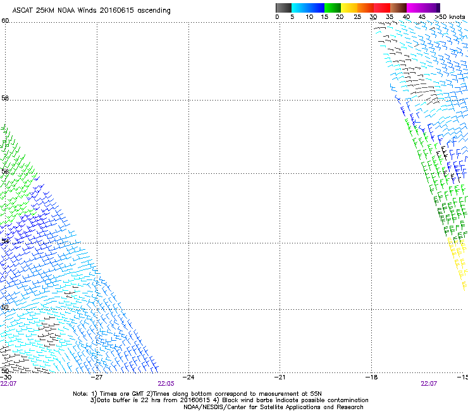468x411 pixels.
Task: Select the orange 25-30 knots color band
Action: pyautogui.click(x=366, y=8)
